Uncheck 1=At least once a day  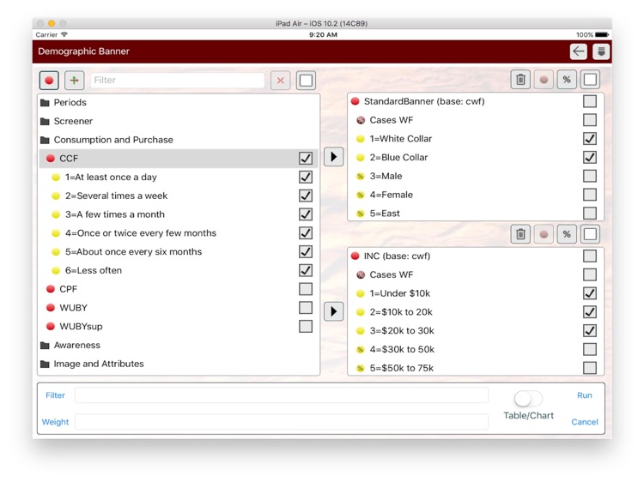click(x=306, y=178)
